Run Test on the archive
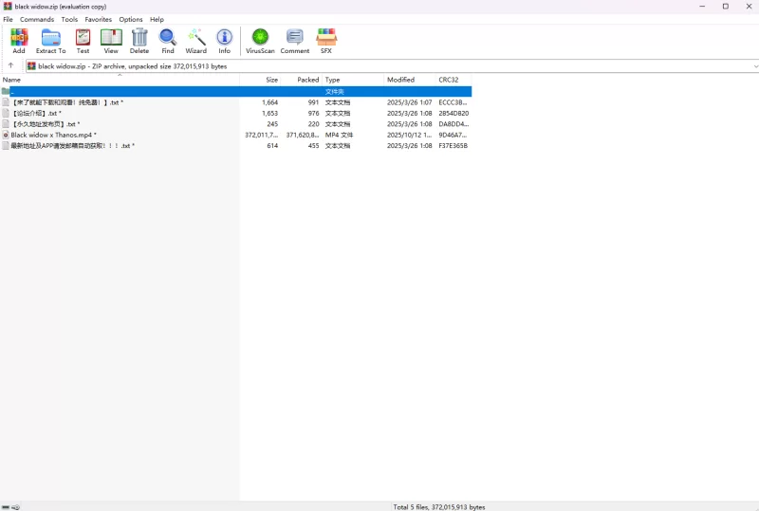The height and width of the screenshot is (511, 759). pyautogui.click(x=83, y=40)
